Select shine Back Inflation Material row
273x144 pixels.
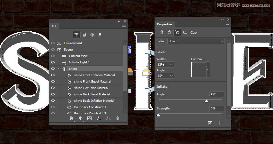(90, 100)
